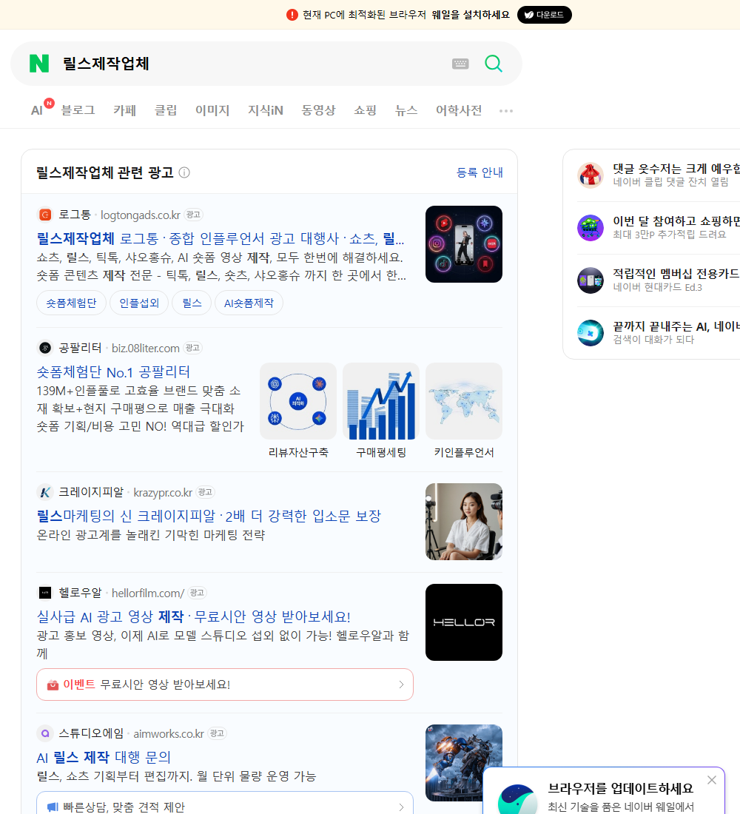Click the chevron on 빠른상담 banner

[x=401, y=807]
